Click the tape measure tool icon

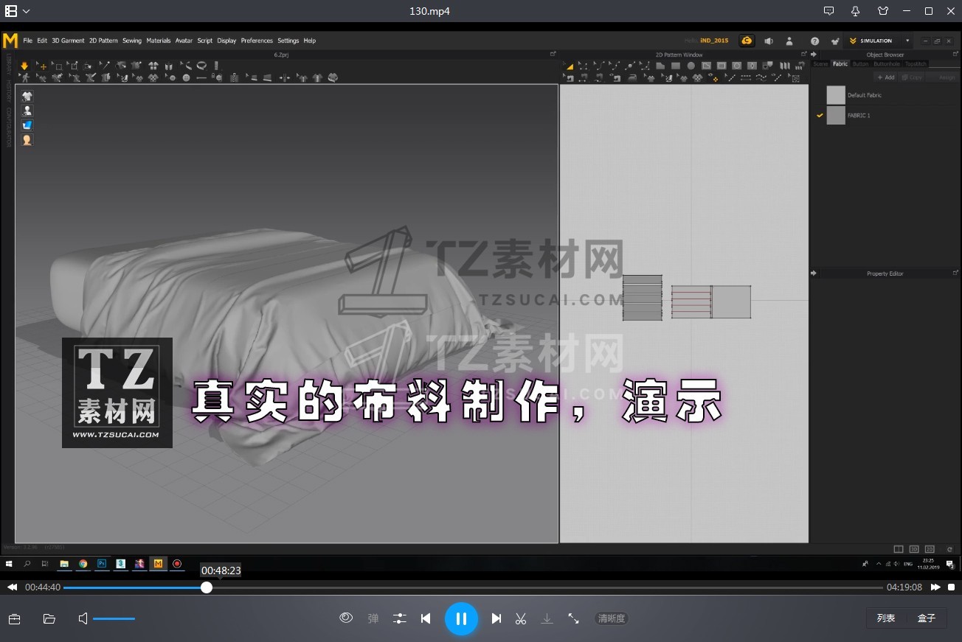[201, 66]
